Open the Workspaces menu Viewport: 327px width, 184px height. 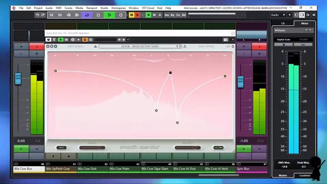click(119, 8)
